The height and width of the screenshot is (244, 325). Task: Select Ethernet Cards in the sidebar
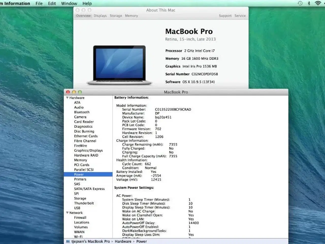tap(86, 136)
